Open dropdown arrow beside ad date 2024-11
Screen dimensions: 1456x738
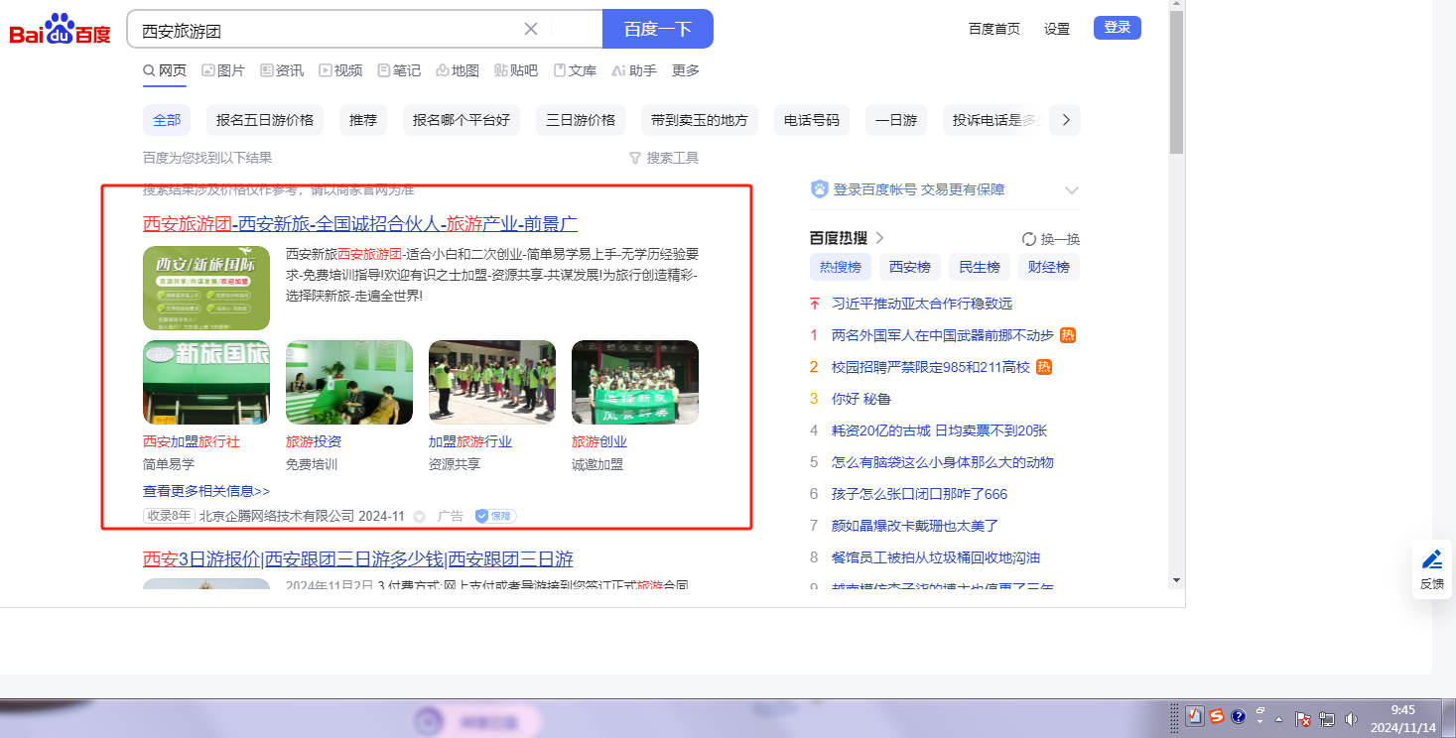(419, 517)
